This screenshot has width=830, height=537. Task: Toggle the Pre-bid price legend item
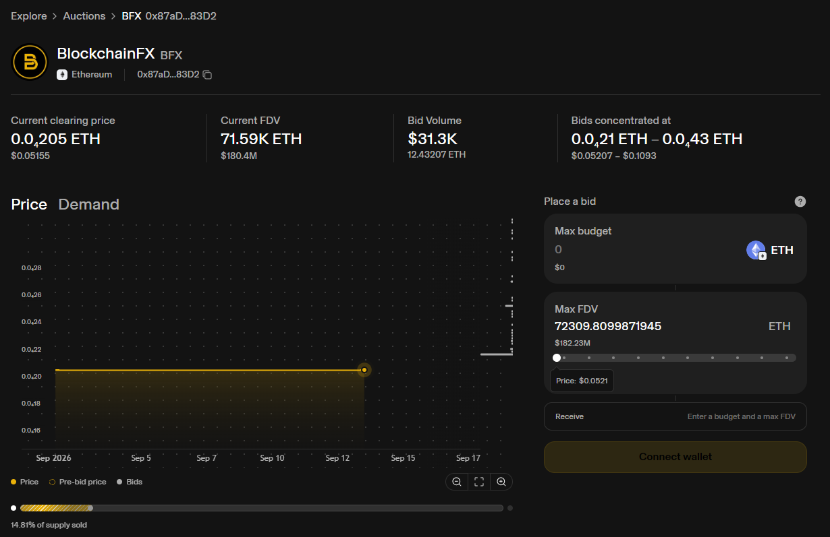pyautogui.click(x=78, y=482)
